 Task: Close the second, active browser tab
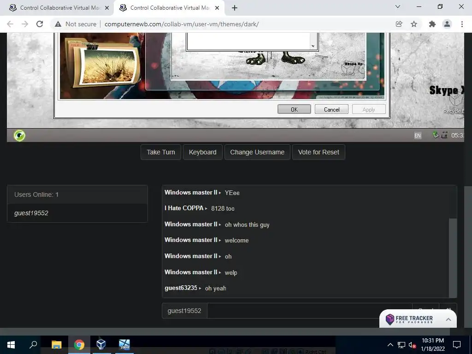tap(217, 8)
